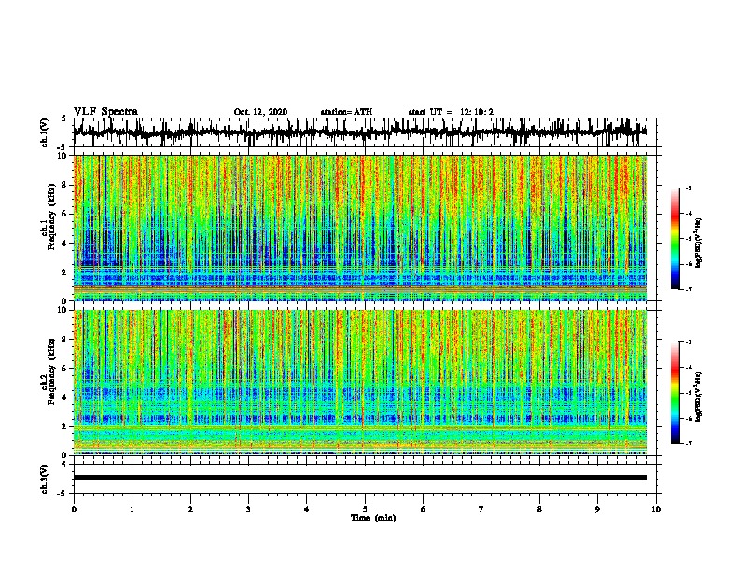The image size is (739, 571).
Task: Click time-axis tick label "4"
Action: click(307, 508)
